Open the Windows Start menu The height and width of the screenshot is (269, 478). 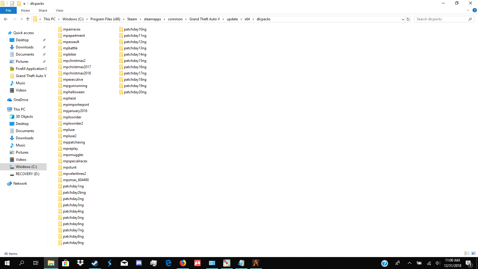pos(7,263)
